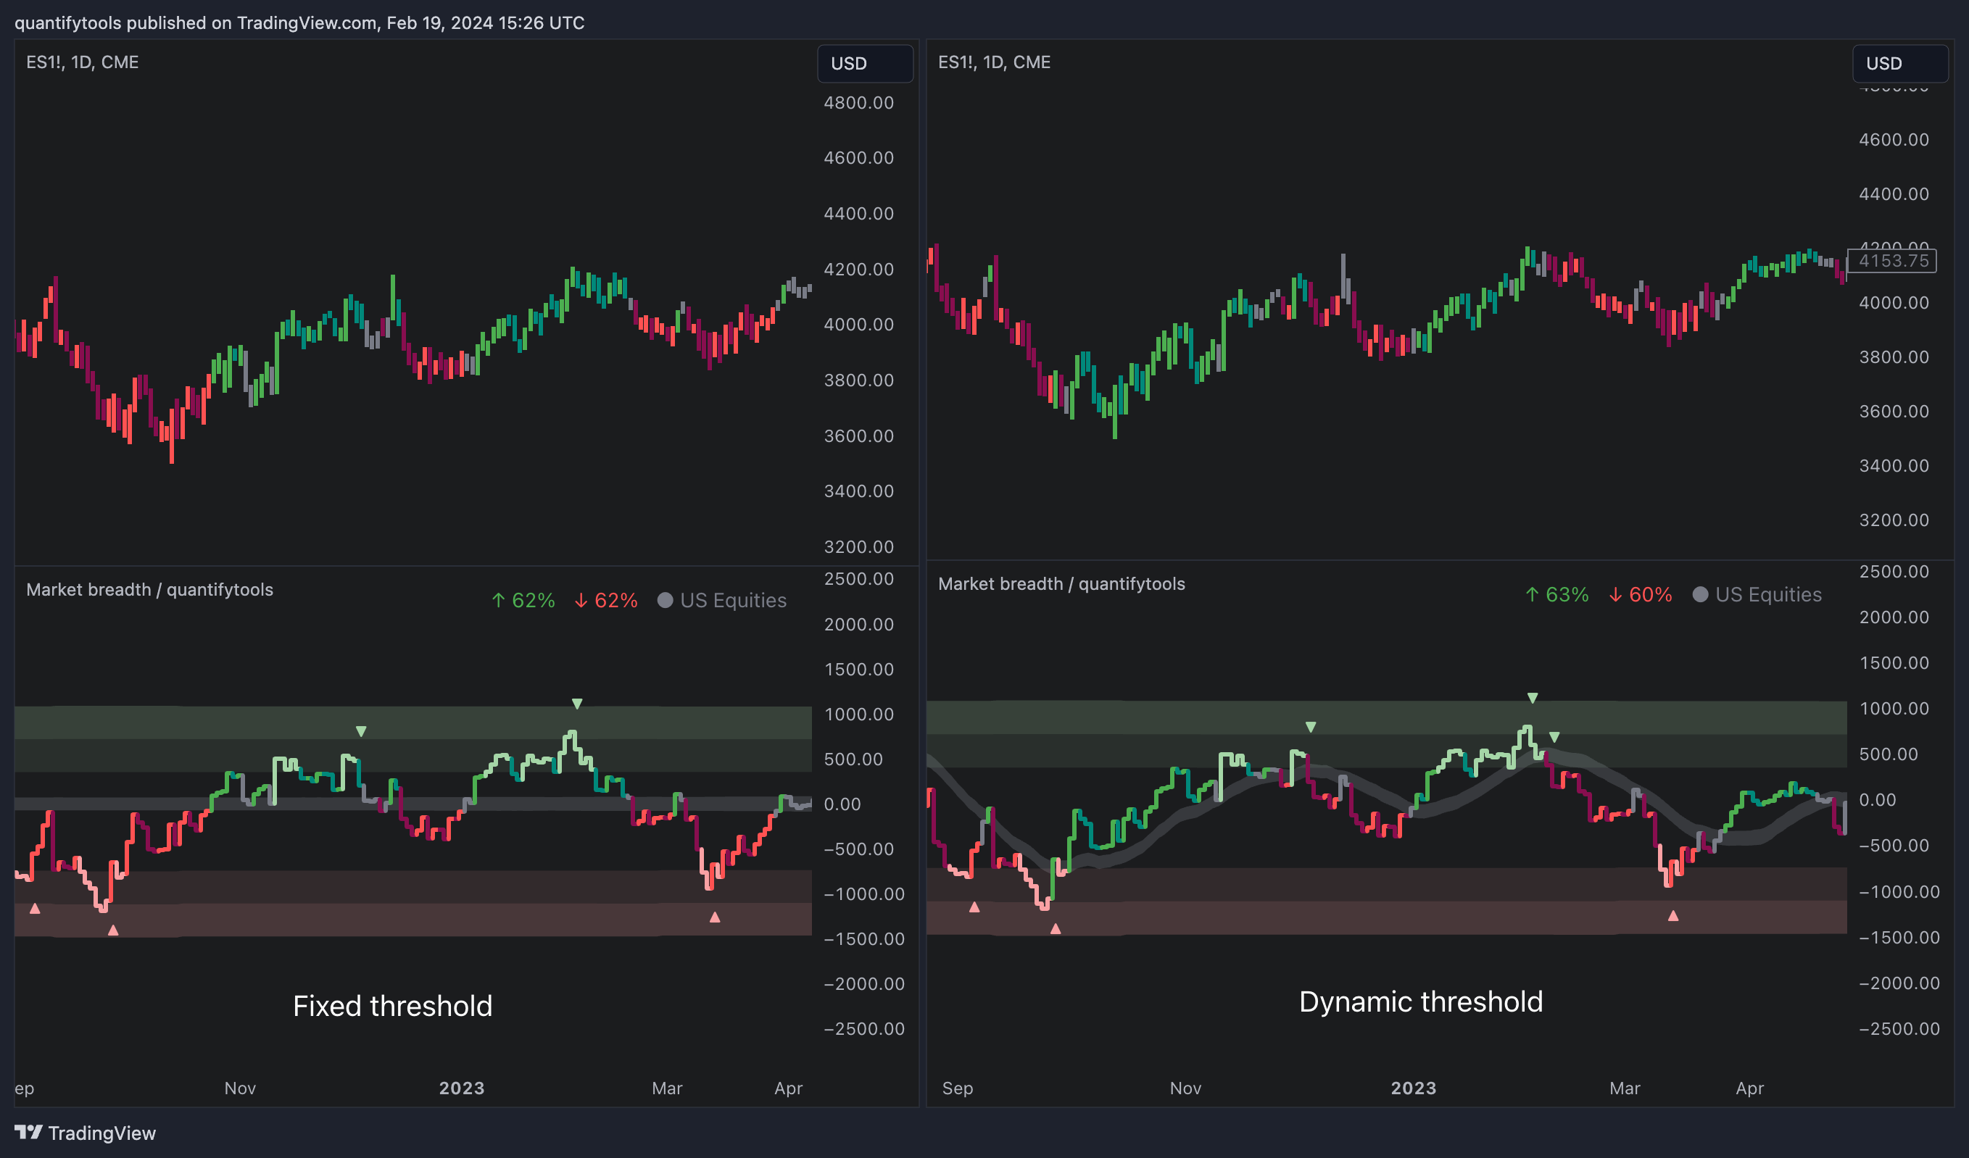Click the Fixed threshold caption
The width and height of the screenshot is (1969, 1158).
point(392,1006)
